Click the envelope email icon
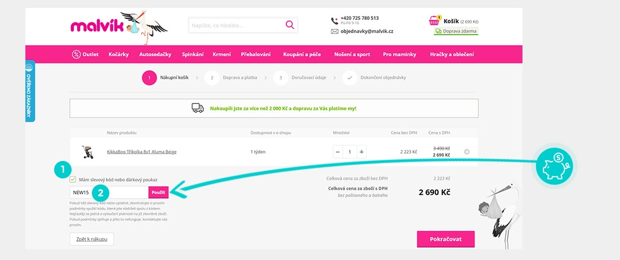 coord(334,32)
